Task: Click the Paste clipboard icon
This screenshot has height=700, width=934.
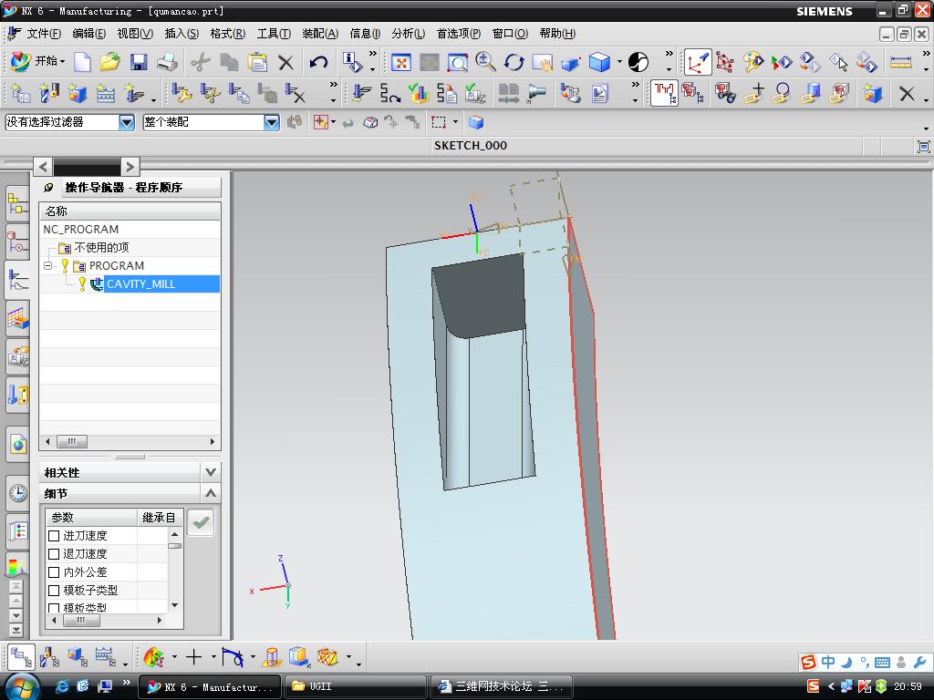Action: (257, 62)
